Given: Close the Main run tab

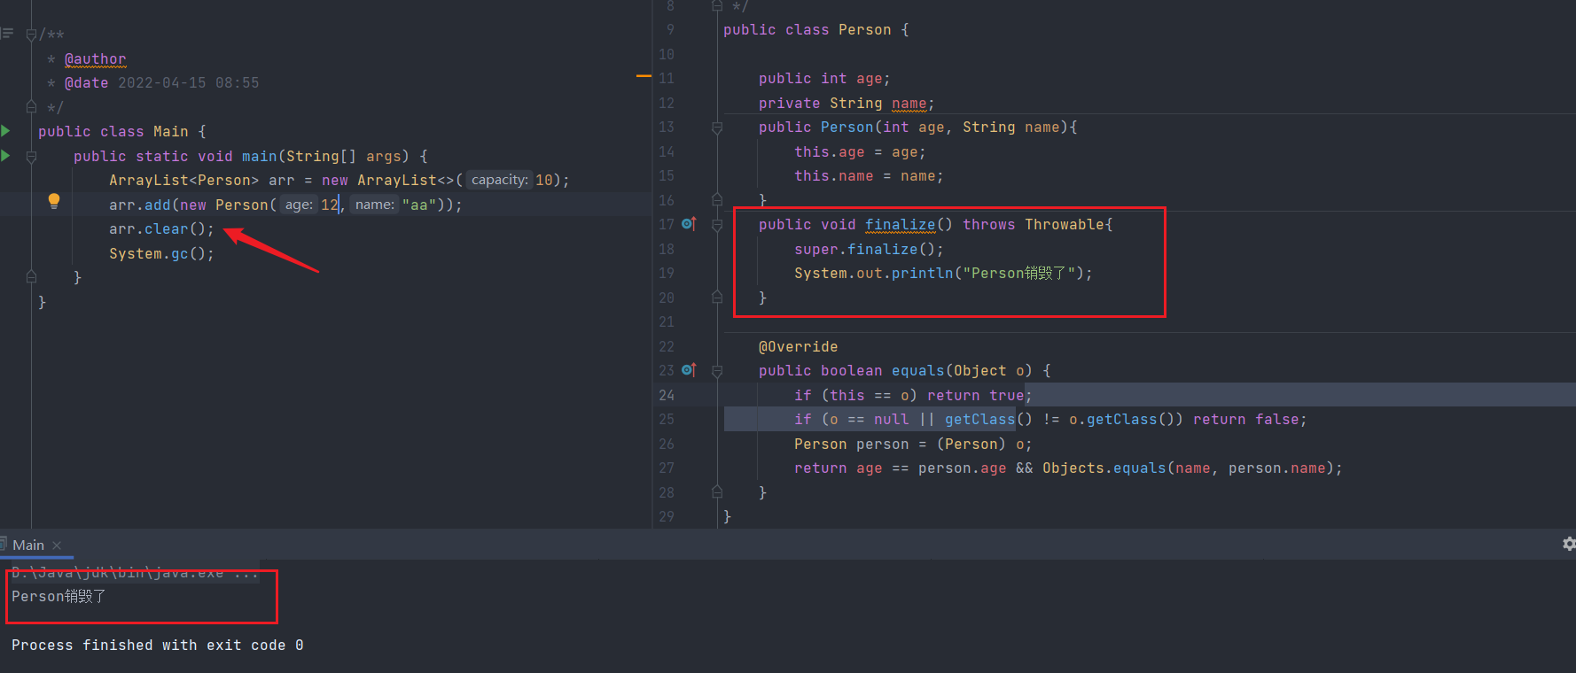Looking at the screenshot, I should [57, 545].
